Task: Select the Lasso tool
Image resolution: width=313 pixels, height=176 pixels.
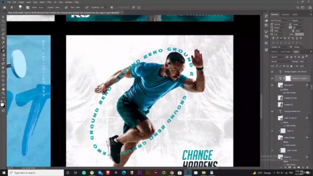Action: pyautogui.click(x=3, y=29)
